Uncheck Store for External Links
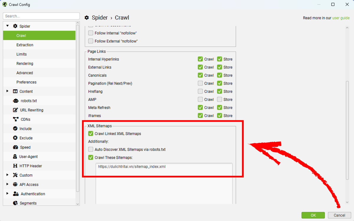Screen dimensions: 354x221 click(219, 67)
